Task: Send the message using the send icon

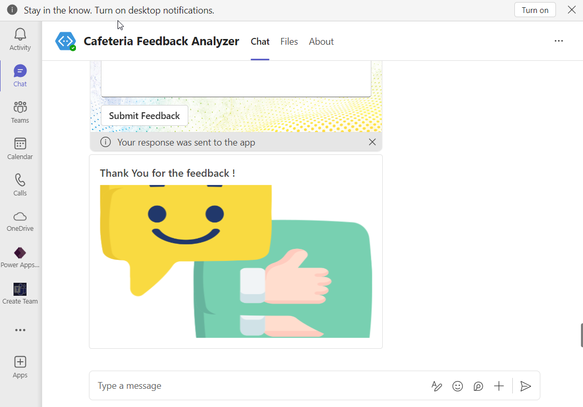Action: click(x=525, y=386)
